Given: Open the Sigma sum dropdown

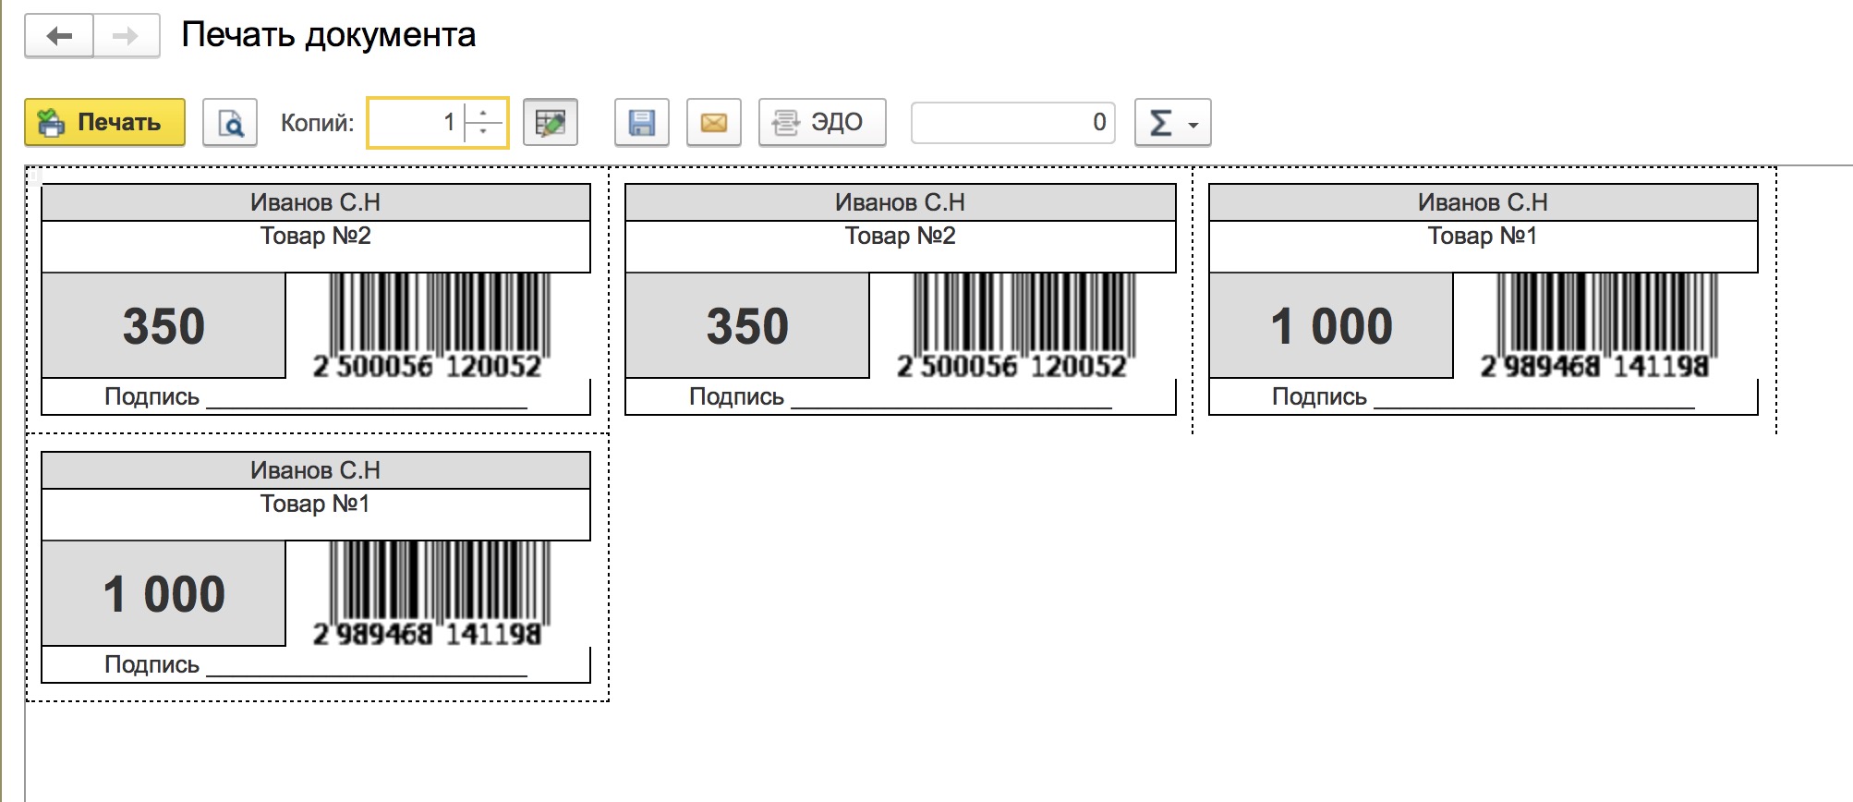Looking at the screenshot, I should pyautogui.click(x=1173, y=122).
